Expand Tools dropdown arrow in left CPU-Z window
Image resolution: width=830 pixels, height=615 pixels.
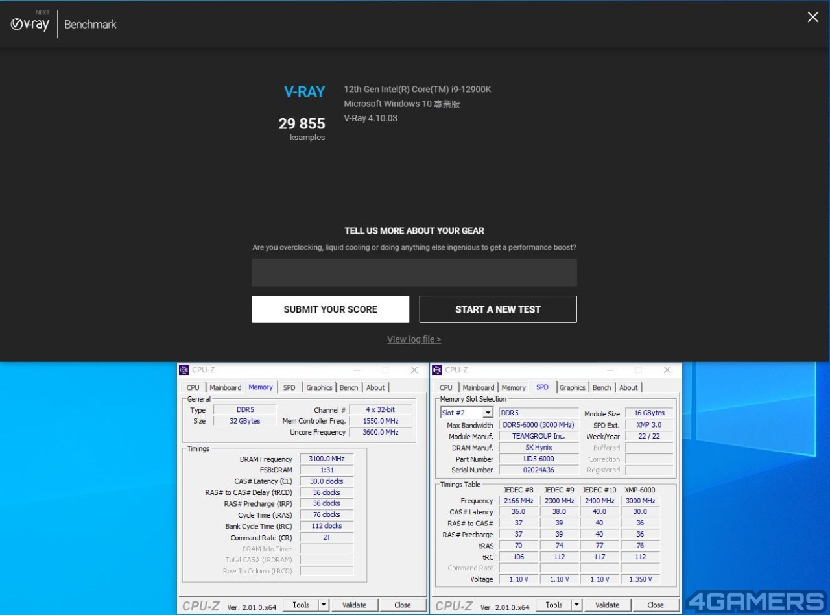pos(324,605)
